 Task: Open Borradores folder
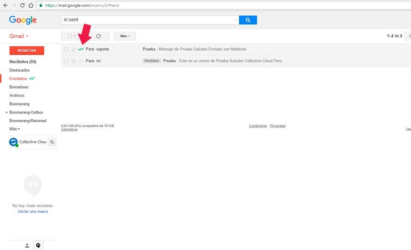coord(19,87)
